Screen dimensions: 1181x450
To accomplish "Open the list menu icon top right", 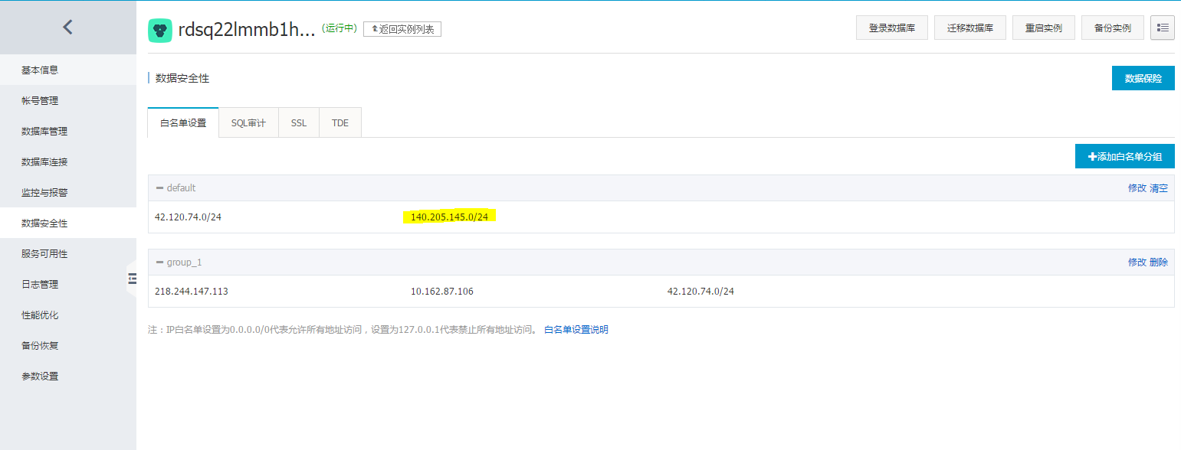I will pyautogui.click(x=1163, y=28).
